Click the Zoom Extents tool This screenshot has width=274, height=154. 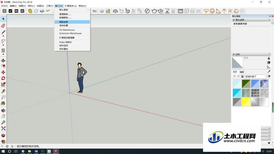pyautogui.click(x=3, y=129)
